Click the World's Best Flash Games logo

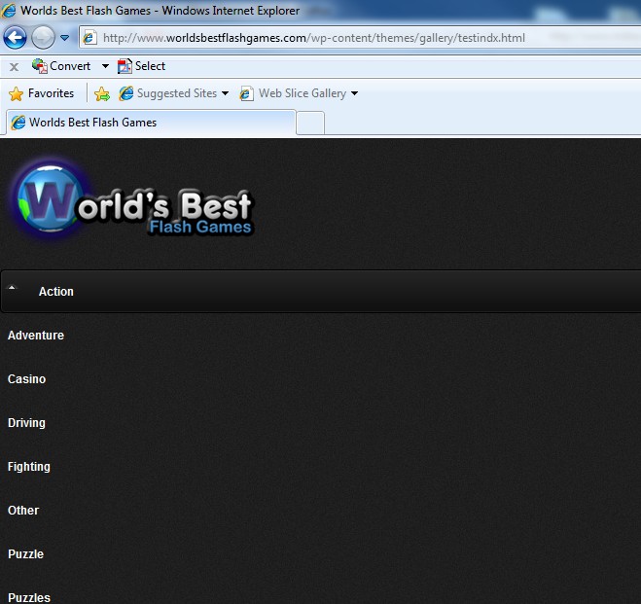coord(133,203)
